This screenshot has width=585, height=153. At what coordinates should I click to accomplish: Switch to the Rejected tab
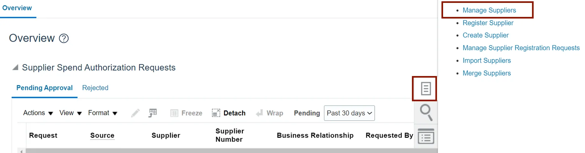(x=95, y=88)
